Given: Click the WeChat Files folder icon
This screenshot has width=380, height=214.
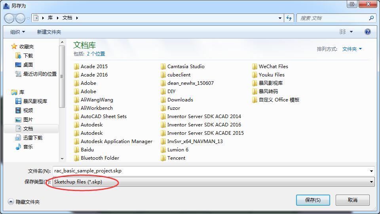Looking at the screenshot, I should click(255, 67).
